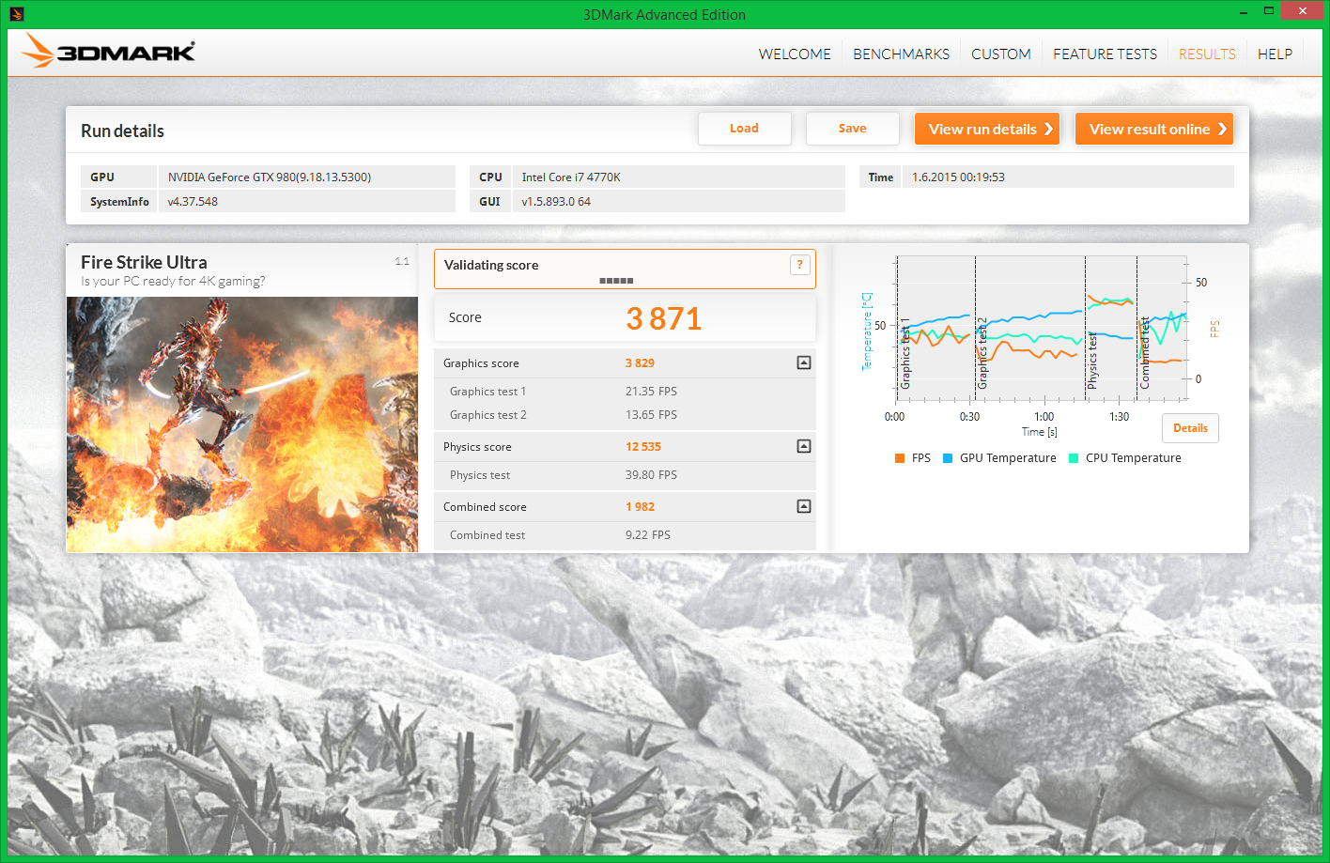
Task: Click the Combined score value 1 982
Action: pyautogui.click(x=640, y=507)
